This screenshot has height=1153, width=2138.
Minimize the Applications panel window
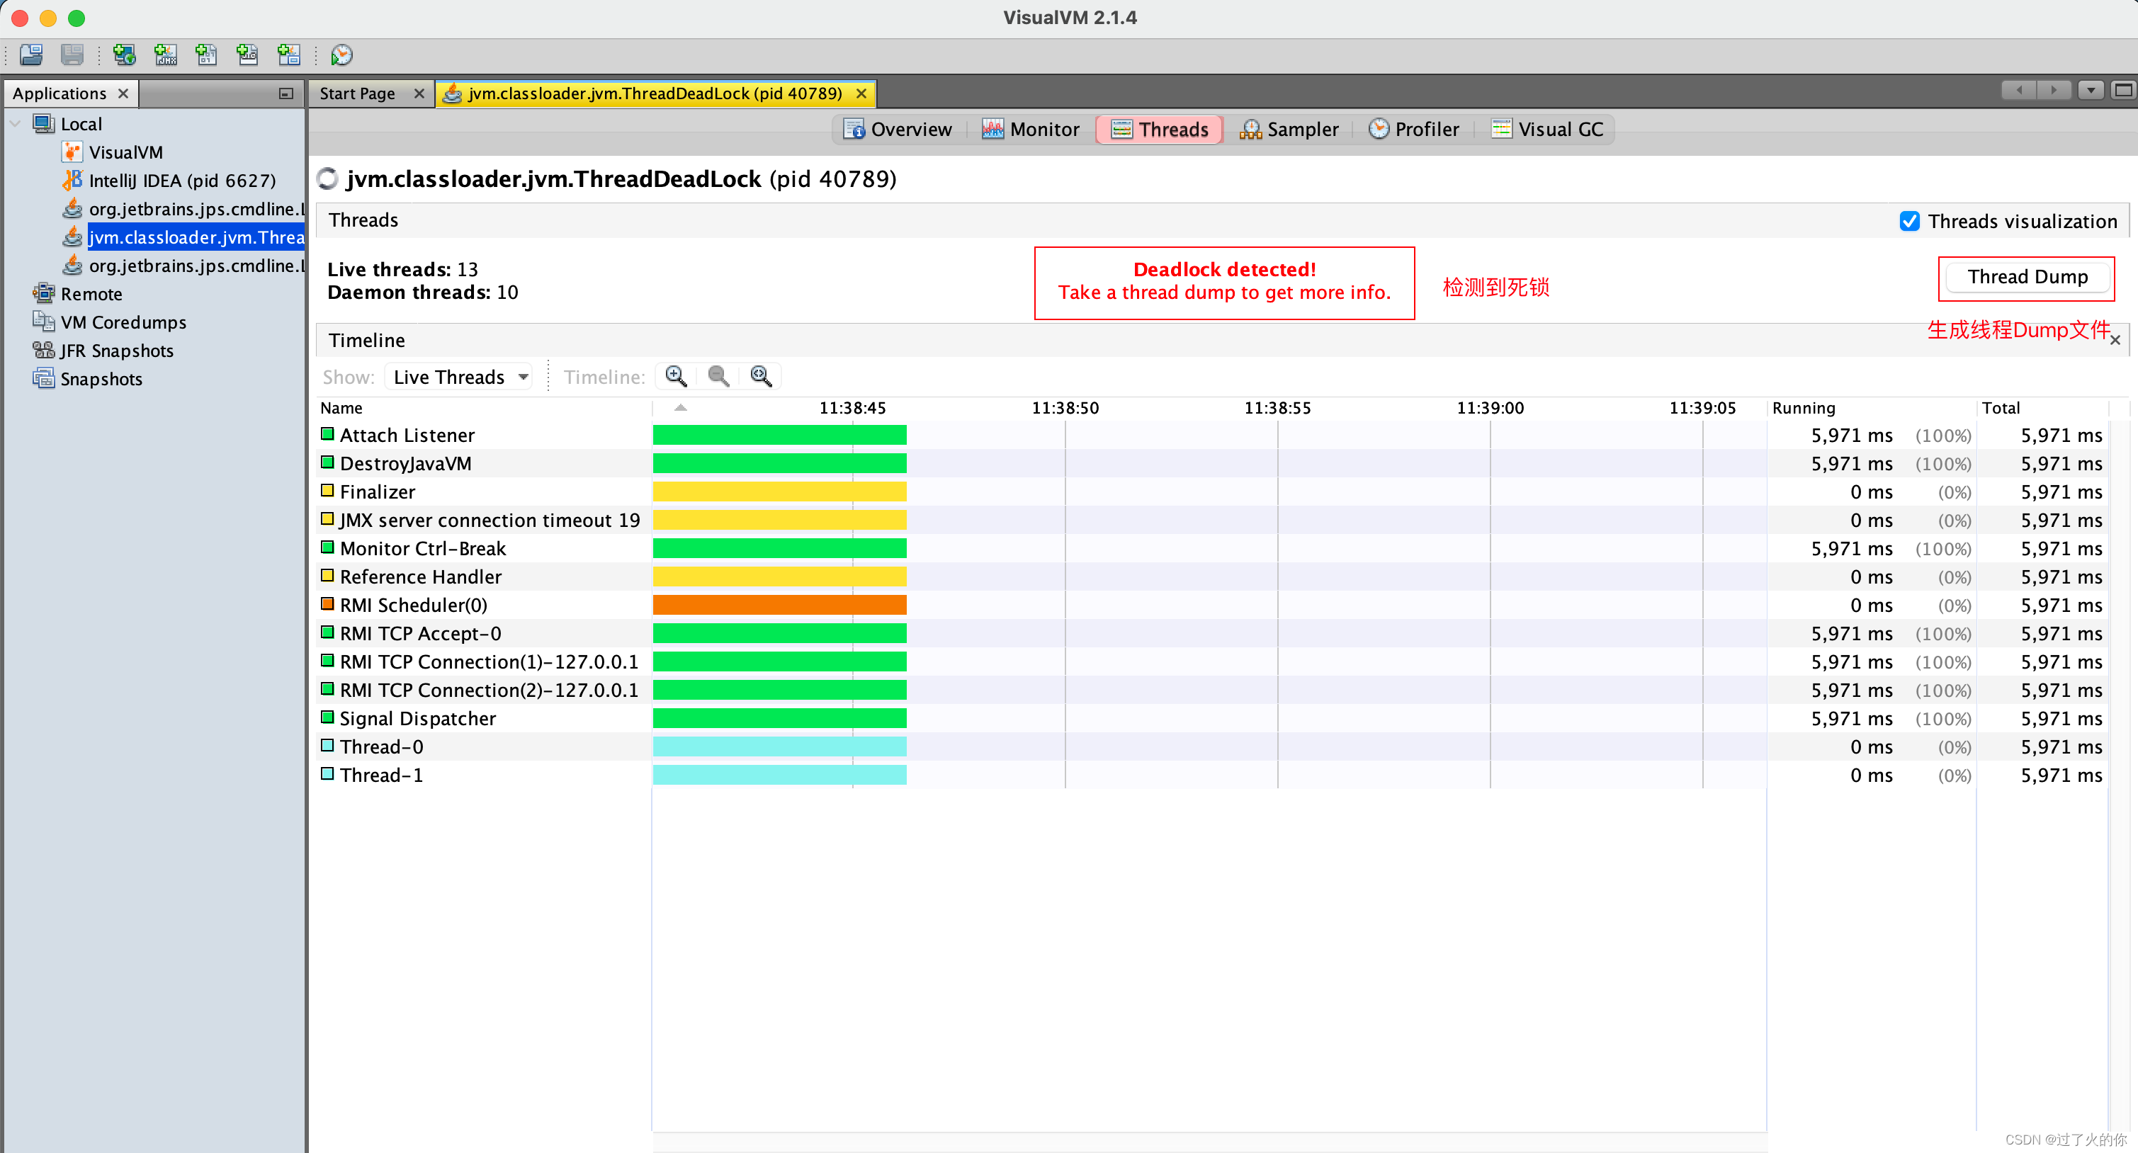pos(285,93)
